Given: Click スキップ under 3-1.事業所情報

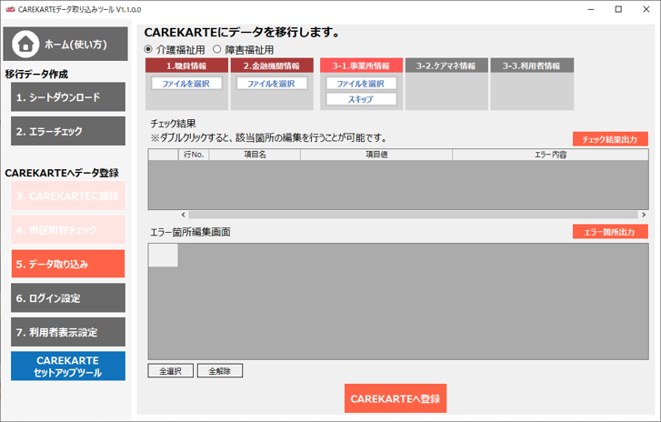Looking at the screenshot, I should (361, 99).
